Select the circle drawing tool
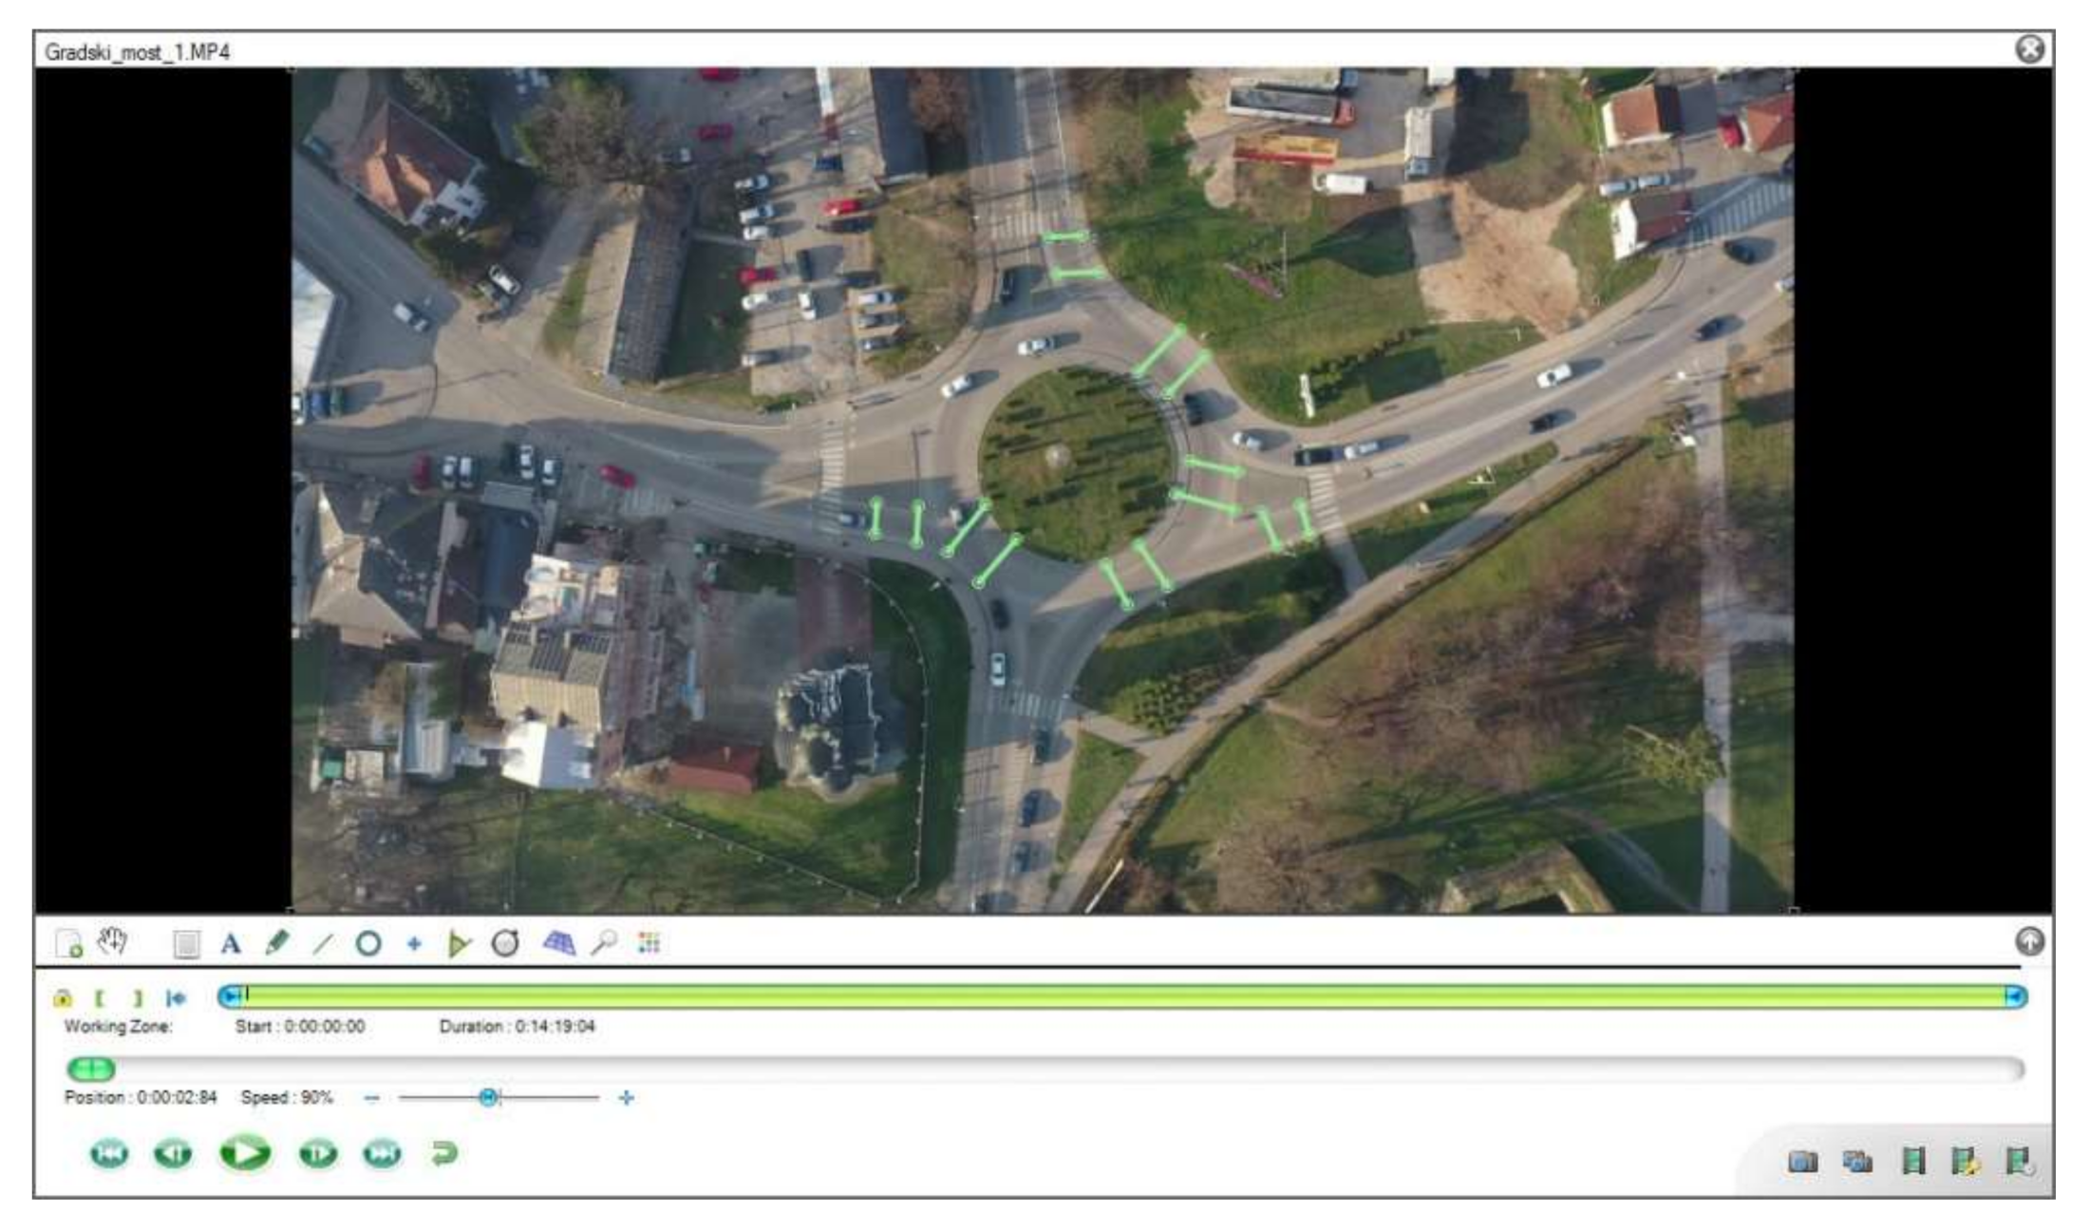Screen dimensions: 2090x1230 (368, 944)
